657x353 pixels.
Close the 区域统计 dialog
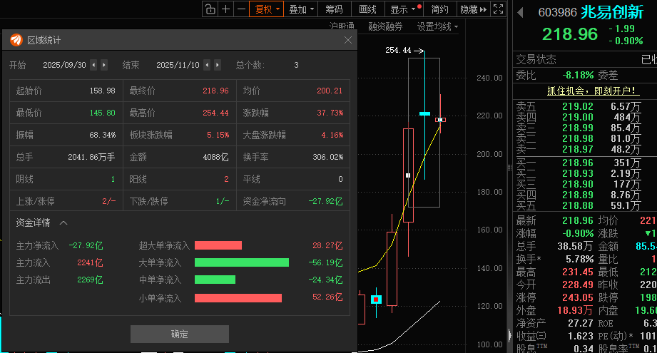[x=348, y=40]
